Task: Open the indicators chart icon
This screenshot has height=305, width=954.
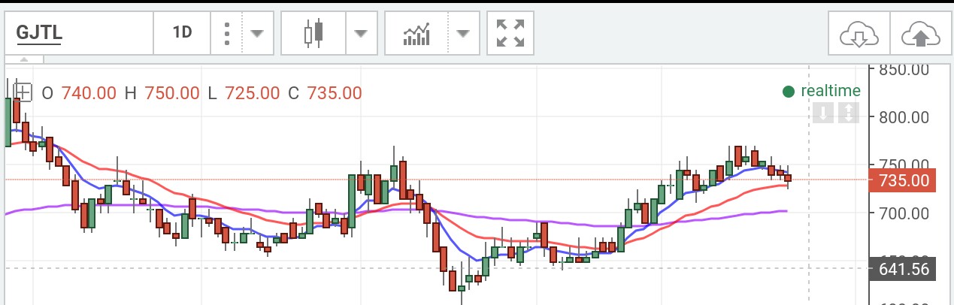Action: click(x=416, y=33)
